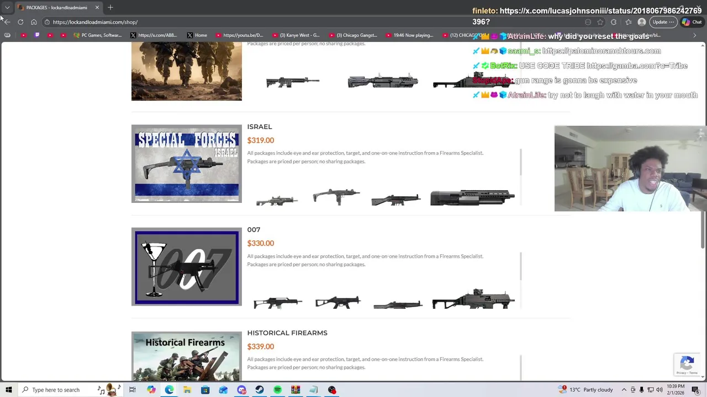Screen dimensions: 707x397
Task: Open 19:46 Now playing bookmark
Action: (x=410, y=35)
